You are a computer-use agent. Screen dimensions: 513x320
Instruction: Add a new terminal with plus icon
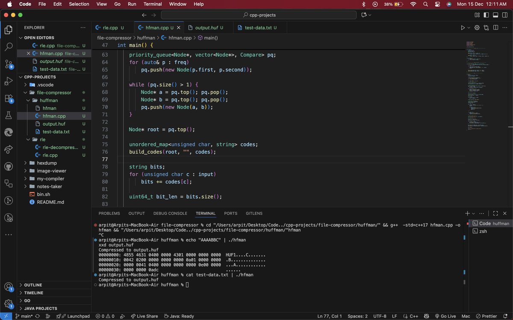[467, 213]
